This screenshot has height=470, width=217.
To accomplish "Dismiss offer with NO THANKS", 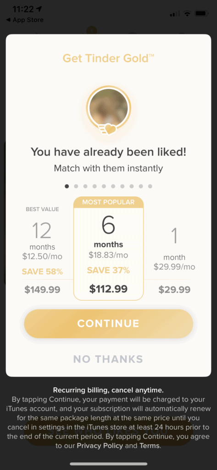I will [108, 359].
